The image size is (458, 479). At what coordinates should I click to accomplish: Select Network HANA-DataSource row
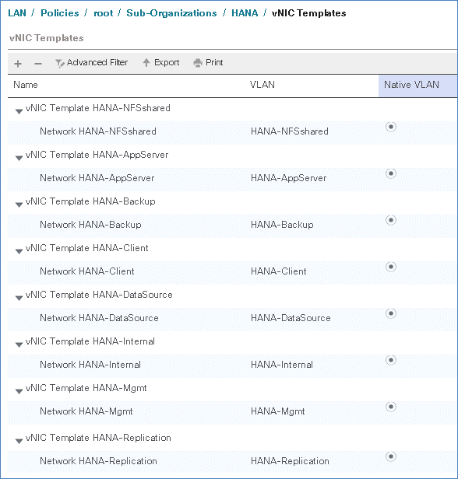pyautogui.click(x=233, y=318)
